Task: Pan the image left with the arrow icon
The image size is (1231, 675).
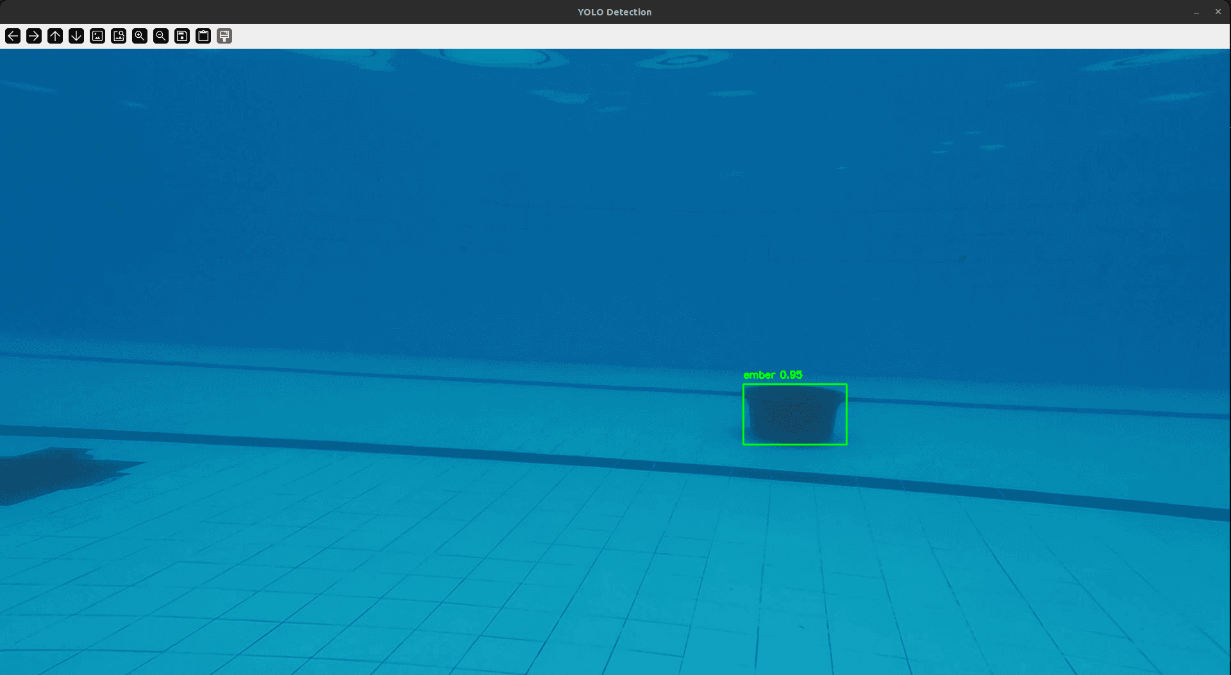Action: [13, 36]
